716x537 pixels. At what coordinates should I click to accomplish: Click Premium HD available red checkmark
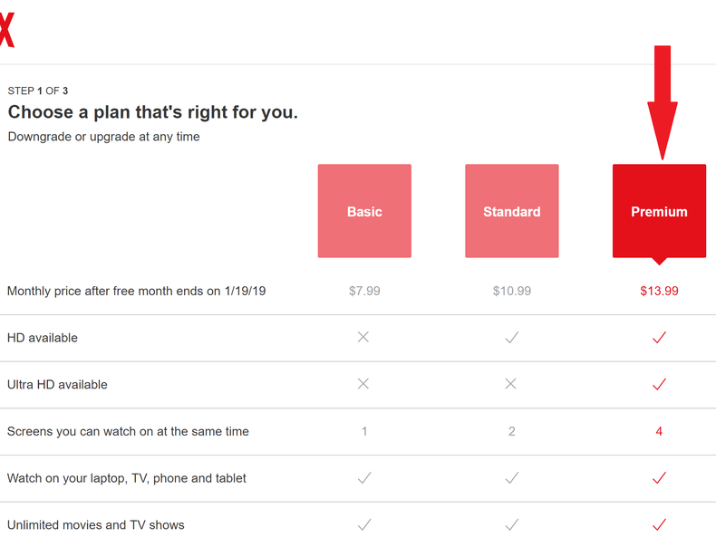click(x=659, y=337)
